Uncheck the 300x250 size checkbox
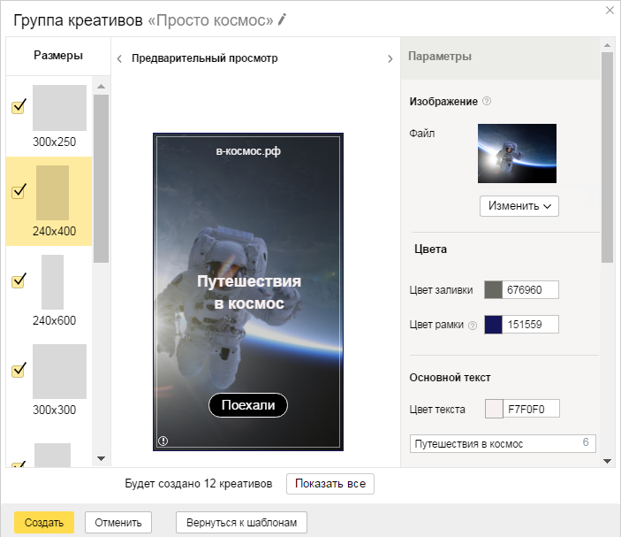Image resolution: width=621 pixels, height=537 pixels. click(19, 107)
